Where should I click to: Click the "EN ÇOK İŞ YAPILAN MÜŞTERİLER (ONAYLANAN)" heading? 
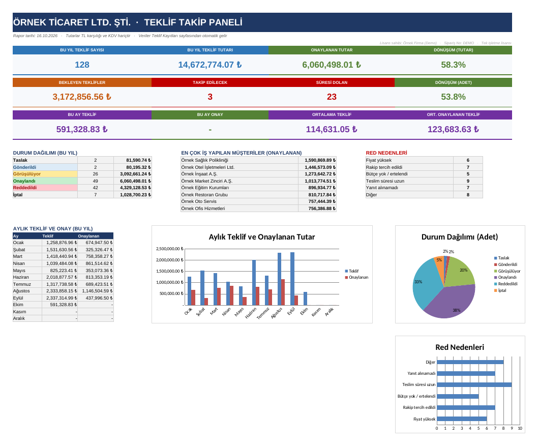[242, 153]
